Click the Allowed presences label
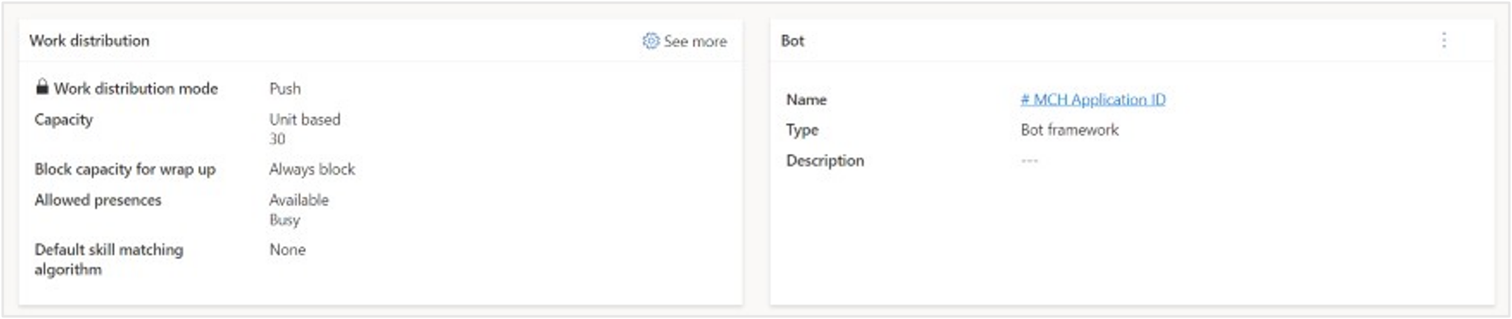This screenshot has width=1512, height=319. (98, 200)
